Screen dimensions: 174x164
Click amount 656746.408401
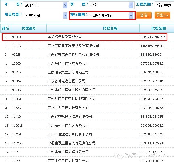coord(152,72)
